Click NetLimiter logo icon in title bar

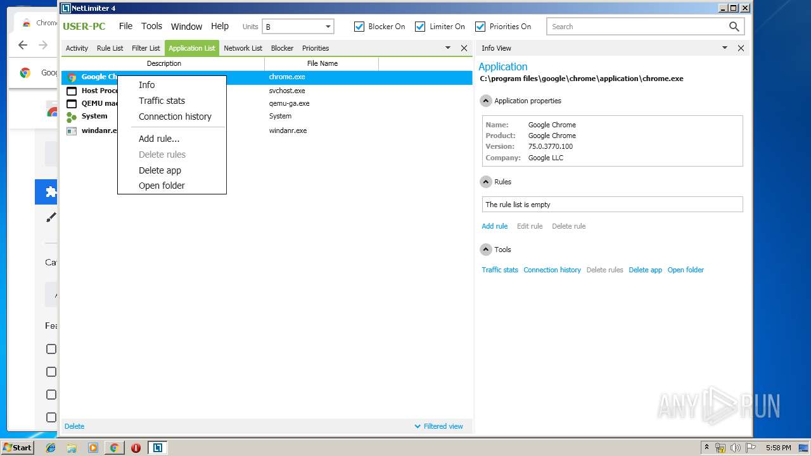click(65, 8)
